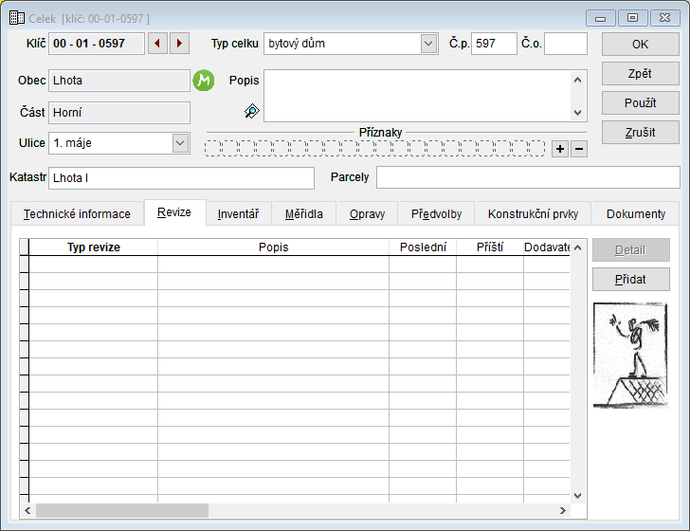The image size is (690, 531).
Task: Go to next record with right arrow
Action: click(179, 44)
